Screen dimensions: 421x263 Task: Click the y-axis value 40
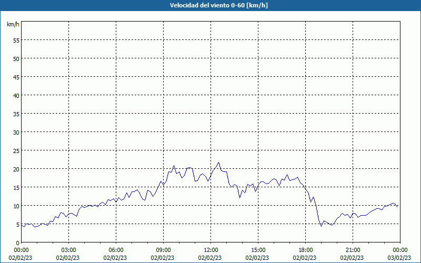pos(16,96)
